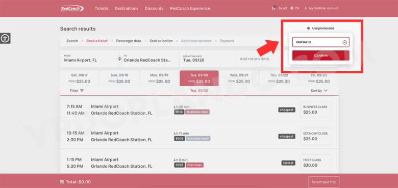
Task: Click the 7:15 AM departure time
Action: click(x=74, y=106)
